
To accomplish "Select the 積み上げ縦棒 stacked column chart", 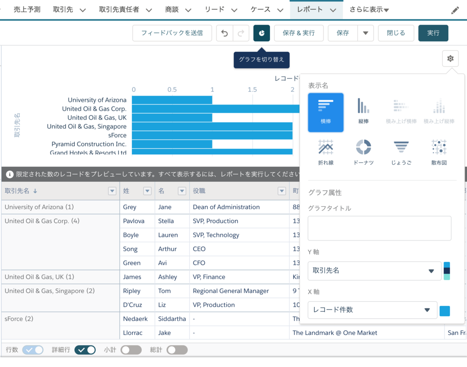I will [439, 111].
